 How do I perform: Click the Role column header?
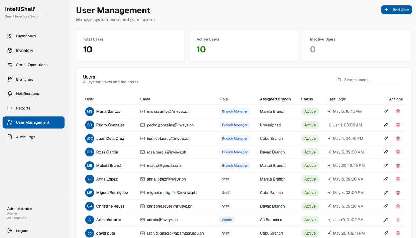[224, 99]
